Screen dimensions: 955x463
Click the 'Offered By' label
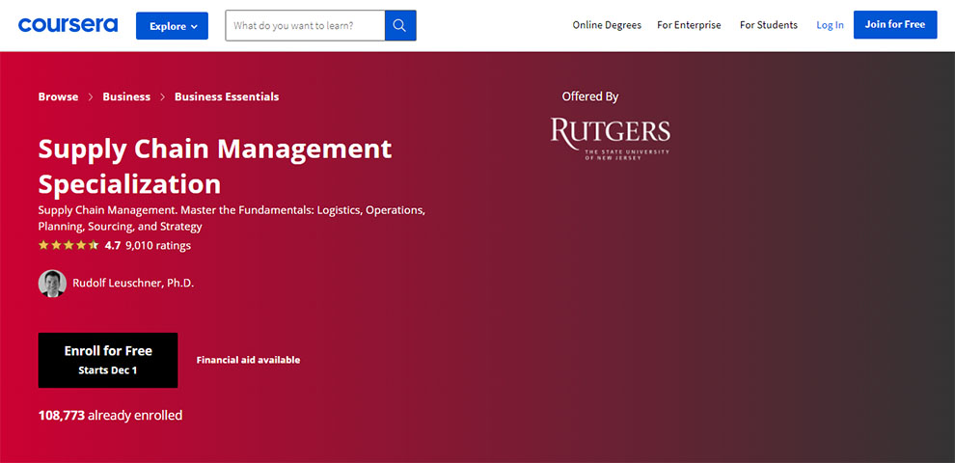[x=590, y=96]
